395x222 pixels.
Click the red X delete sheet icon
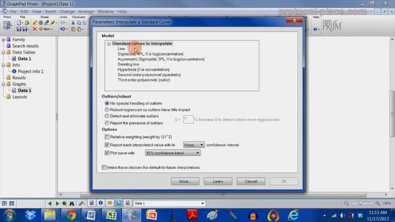[x=35, y=29]
